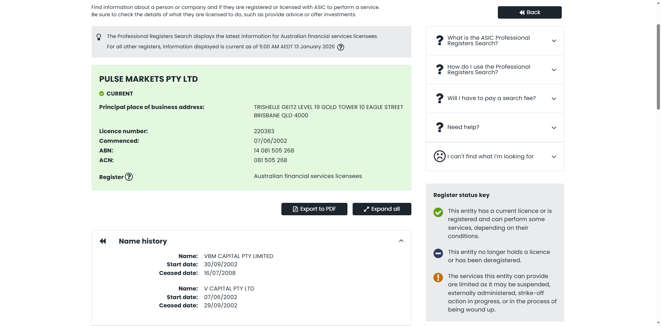Collapse the Name history section
This screenshot has height=326, width=661.
pyautogui.click(x=401, y=241)
